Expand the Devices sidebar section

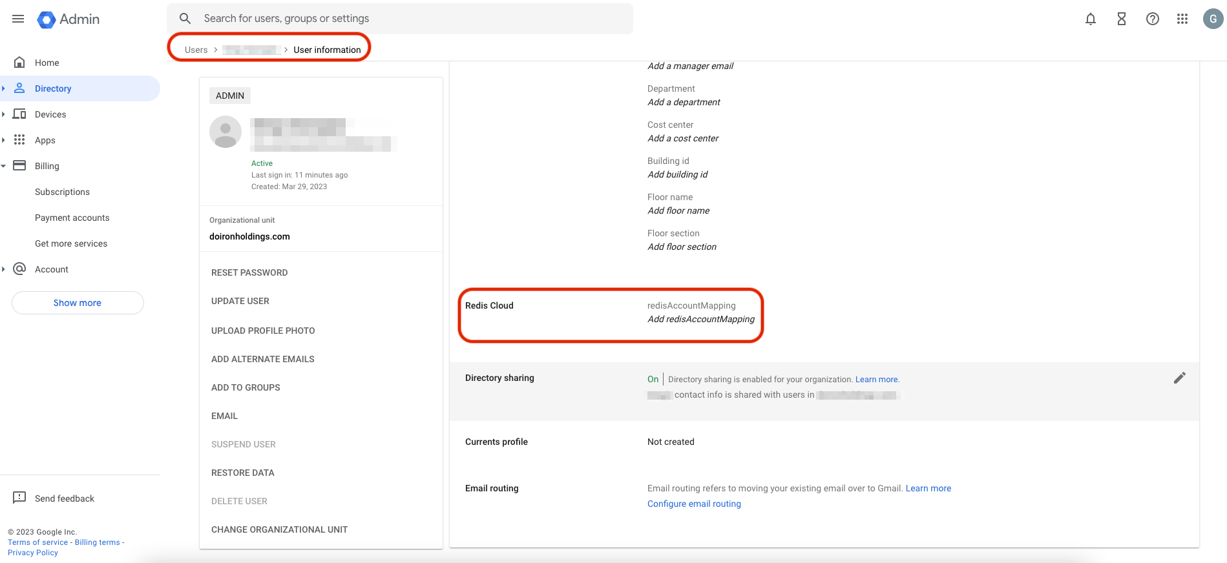4,114
